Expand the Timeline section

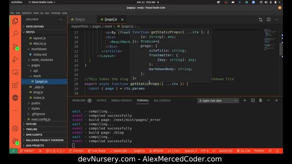tap(44, 129)
